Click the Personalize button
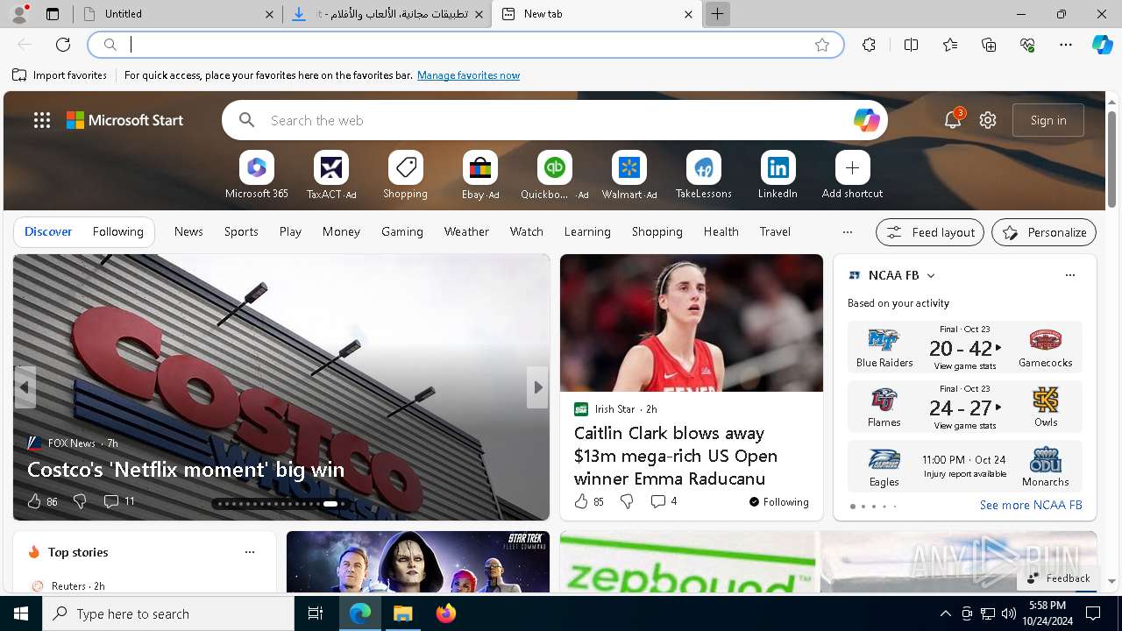 pos(1044,232)
